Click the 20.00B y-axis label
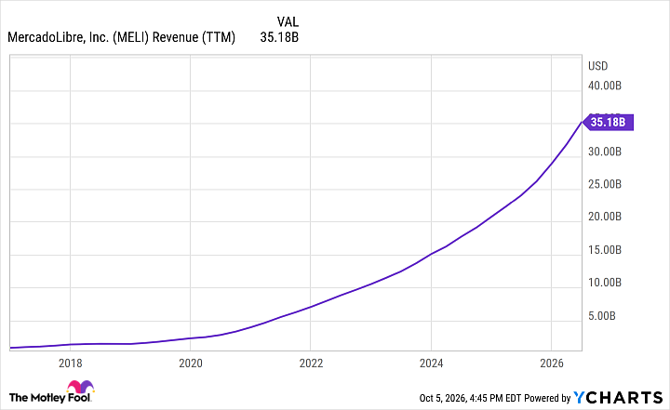670x410 pixels. point(605,217)
